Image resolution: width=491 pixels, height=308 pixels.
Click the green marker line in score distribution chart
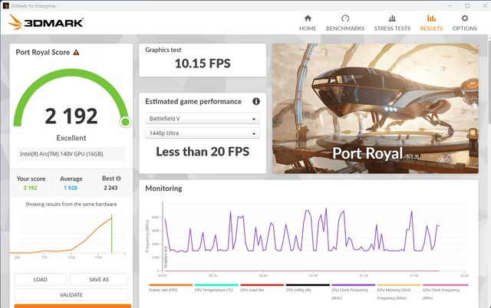coord(111,234)
